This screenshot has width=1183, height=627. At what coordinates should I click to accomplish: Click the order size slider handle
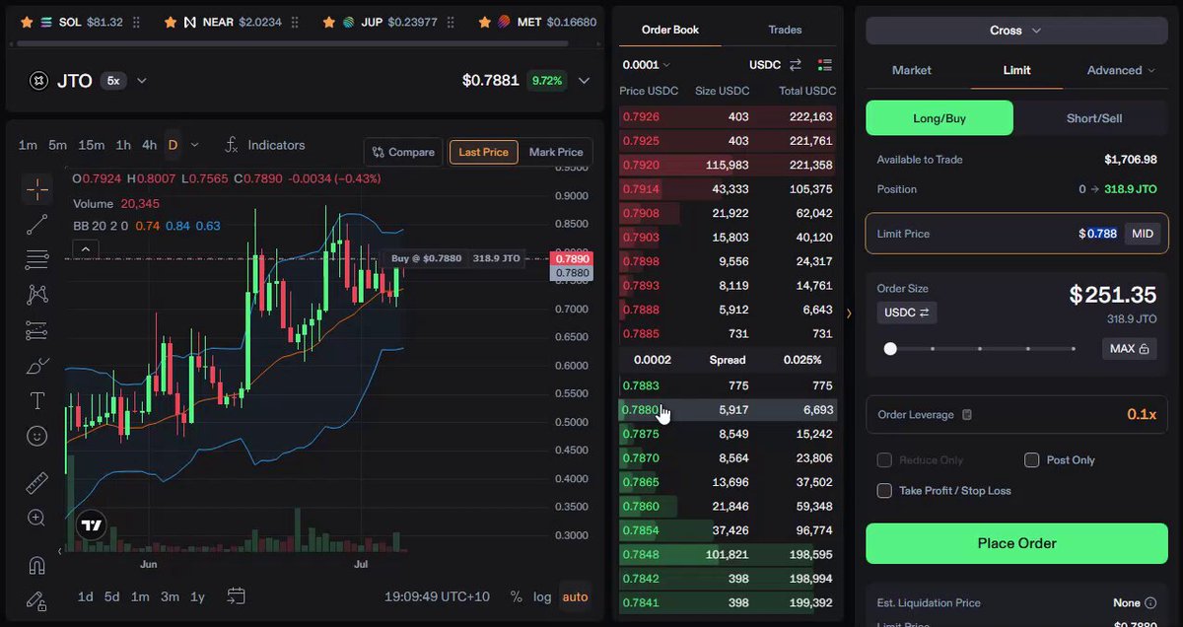point(890,349)
